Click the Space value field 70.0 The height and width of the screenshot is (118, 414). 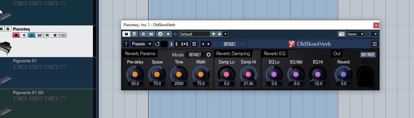coord(157,83)
